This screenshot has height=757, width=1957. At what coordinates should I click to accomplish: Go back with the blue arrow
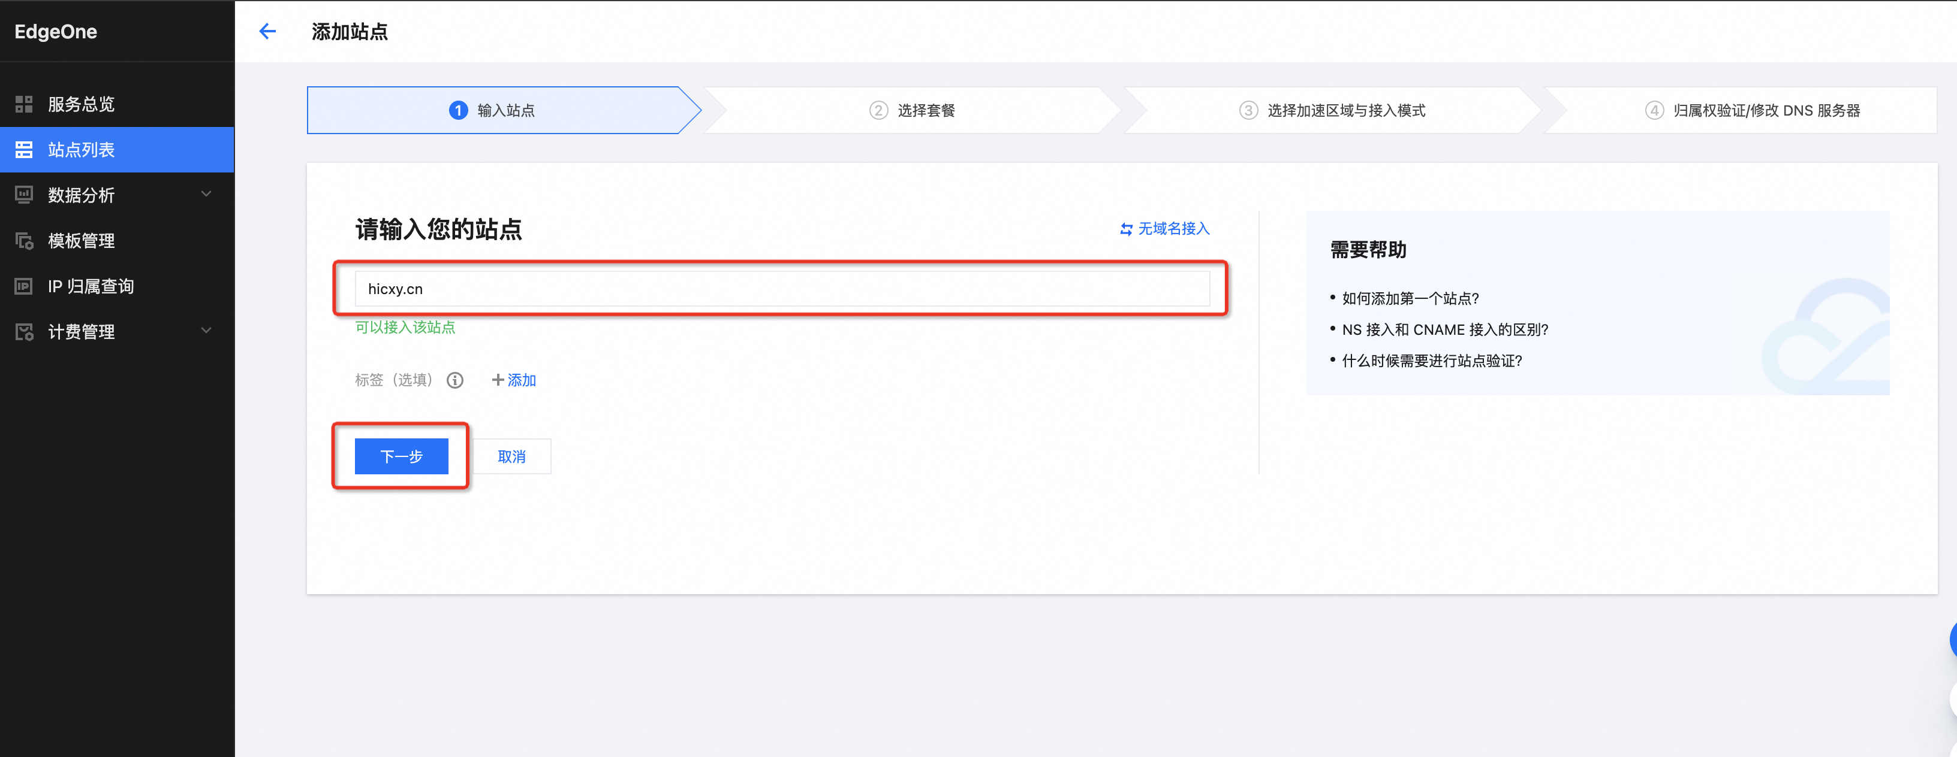click(x=267, y=31)
